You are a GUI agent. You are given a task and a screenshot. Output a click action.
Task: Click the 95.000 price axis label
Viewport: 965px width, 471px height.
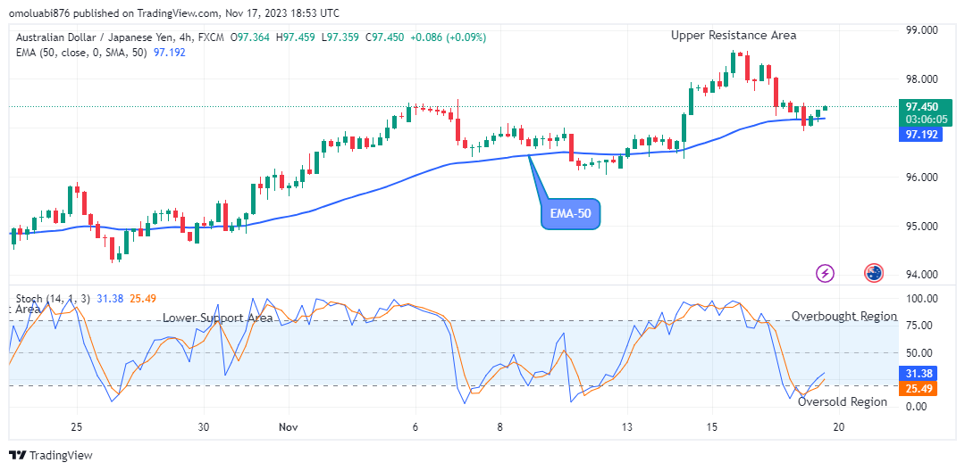920,227
